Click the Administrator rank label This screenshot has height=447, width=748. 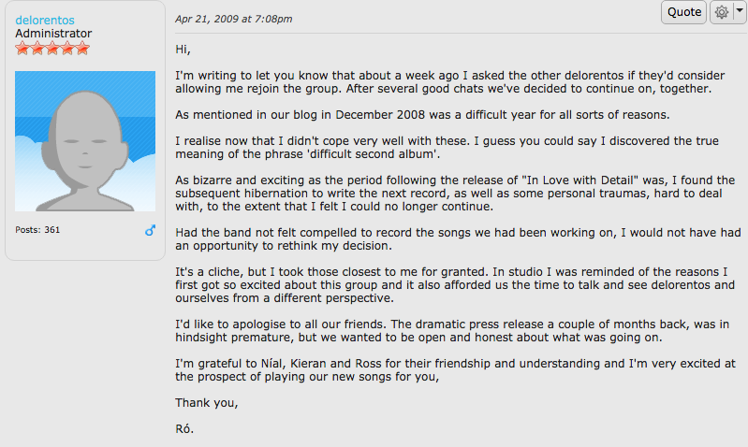click(x=53, y=34)
